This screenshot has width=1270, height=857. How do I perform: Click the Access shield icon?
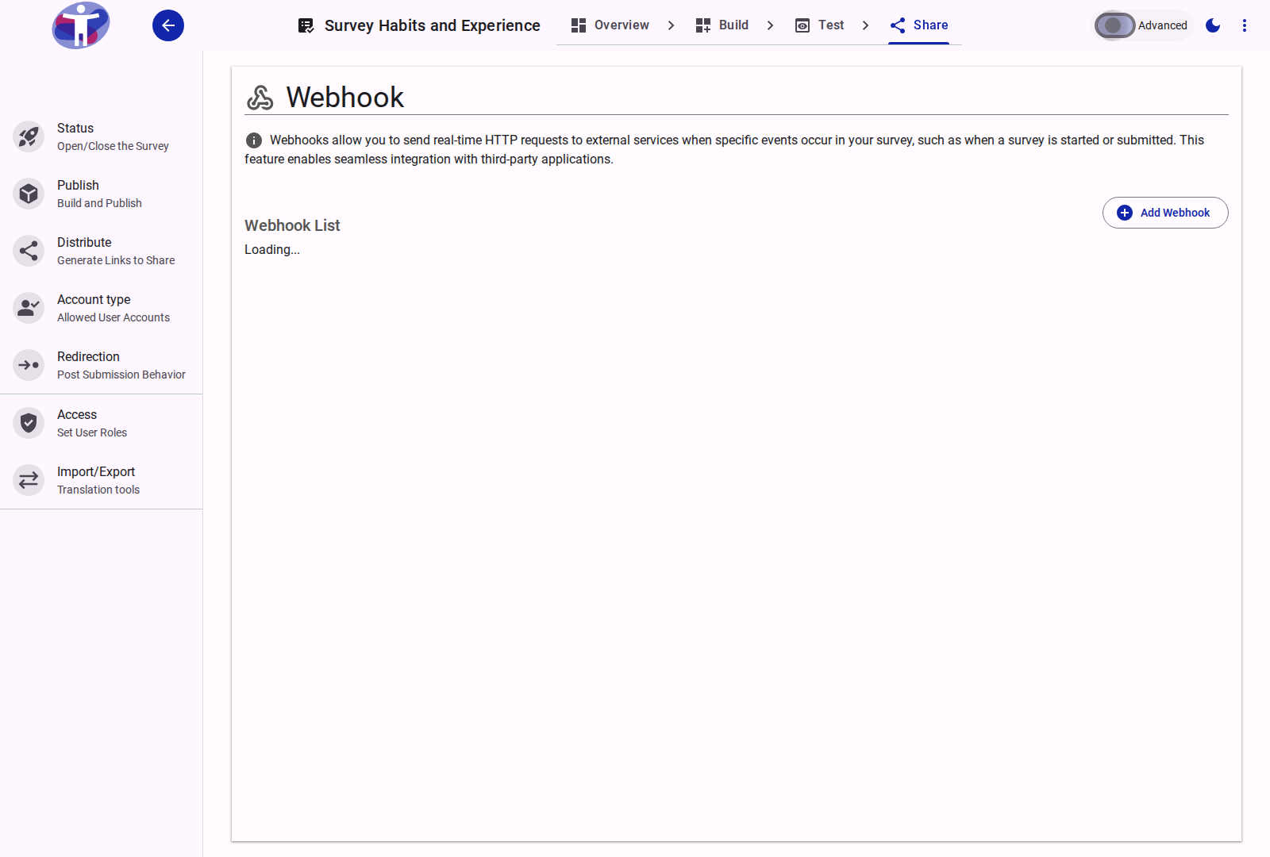[29, 423]
